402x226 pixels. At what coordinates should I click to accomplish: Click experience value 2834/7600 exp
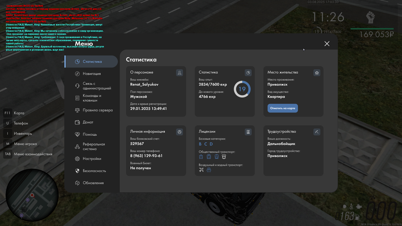pos(213,84)
